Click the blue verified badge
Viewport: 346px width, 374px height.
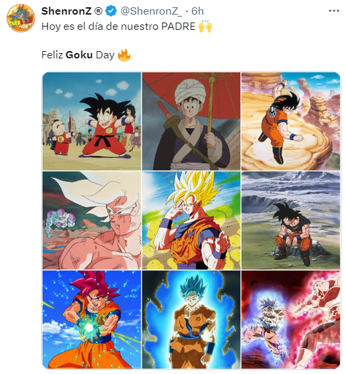point(111,11)
